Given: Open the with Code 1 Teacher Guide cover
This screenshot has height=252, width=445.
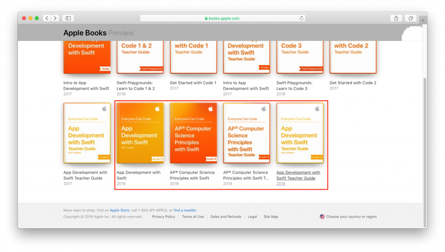Looking at the screenshot, I should (x=193, y=57).
